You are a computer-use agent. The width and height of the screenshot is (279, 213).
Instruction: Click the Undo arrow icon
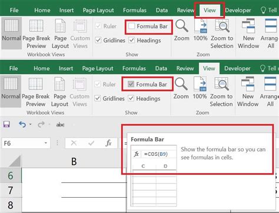click(x=22, y=124)
